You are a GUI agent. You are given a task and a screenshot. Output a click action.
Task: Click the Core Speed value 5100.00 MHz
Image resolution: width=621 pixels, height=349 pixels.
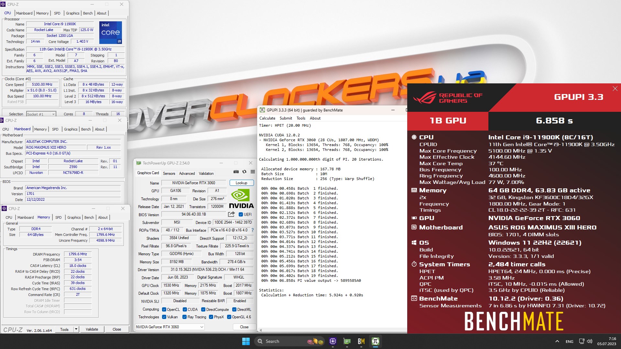pos(42,85)
